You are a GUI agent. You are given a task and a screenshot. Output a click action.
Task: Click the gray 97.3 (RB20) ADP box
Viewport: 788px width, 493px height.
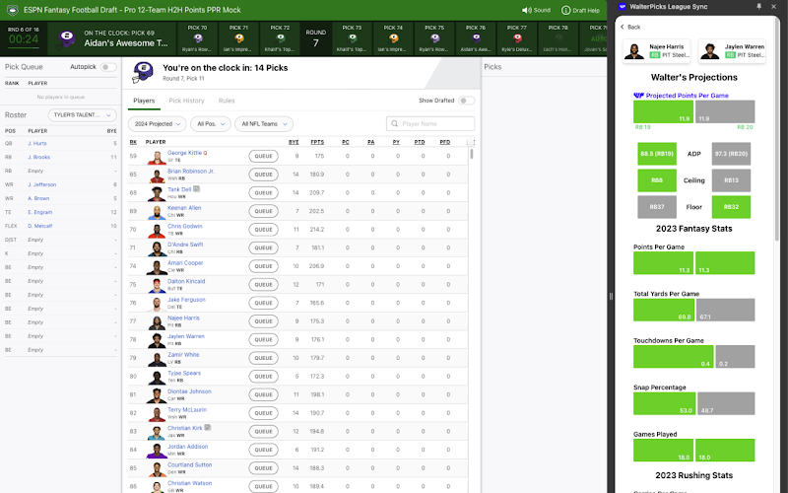(x=731, y=154)
